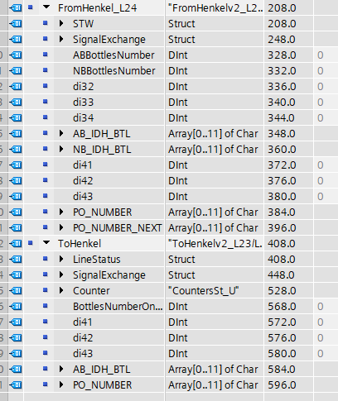Click the "CountersSt_U" data type cell
Screen dimensions: 338x401
204,291
